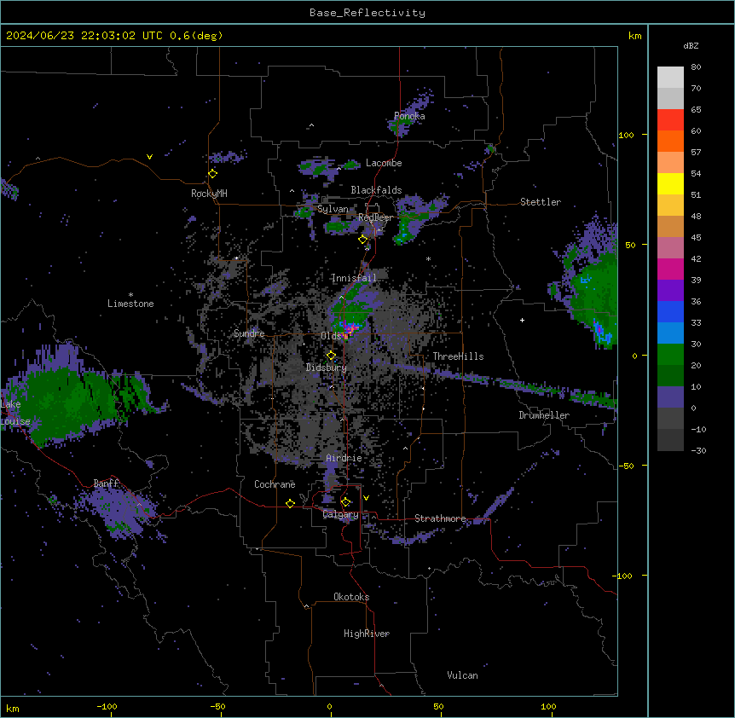The image size is (735, 718).
Task: Click the RockyMH label
Action: click(209, 194)
